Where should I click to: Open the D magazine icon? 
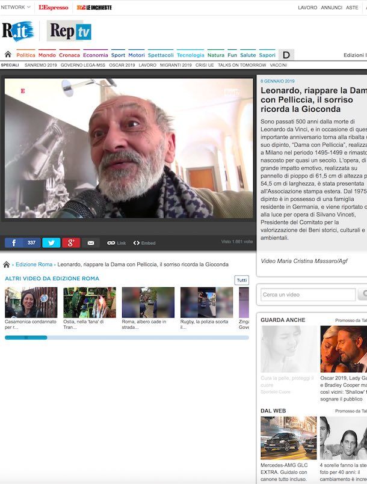coord(286,55)
